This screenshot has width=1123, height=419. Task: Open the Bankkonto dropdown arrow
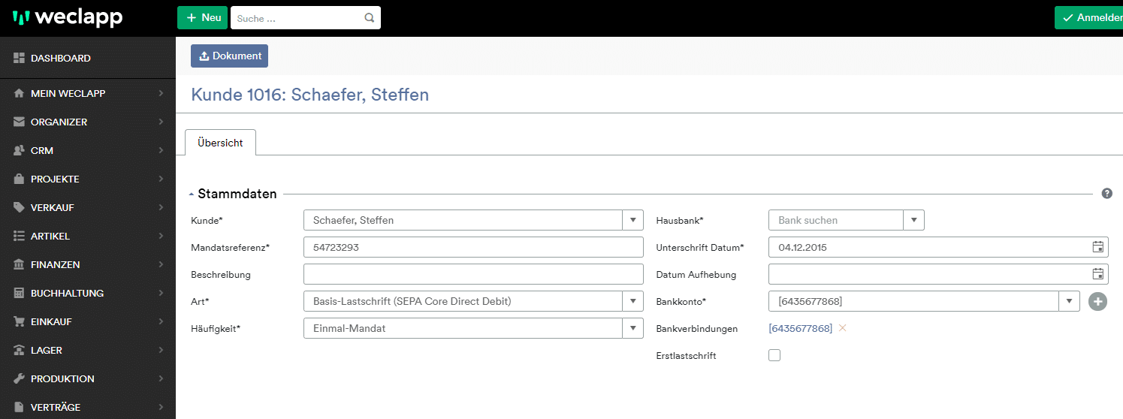pos(1070,301)
